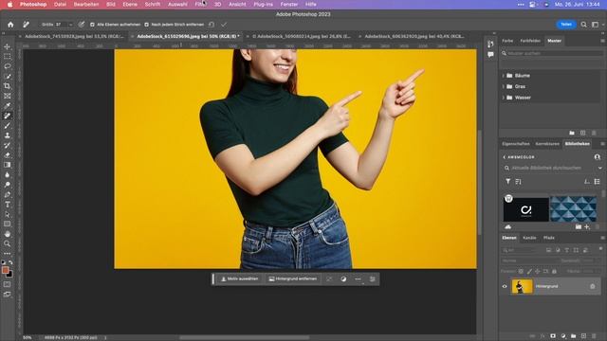Open the Eigenschaften tab
Screen dimensions: 607x341
tap(516, 144)
